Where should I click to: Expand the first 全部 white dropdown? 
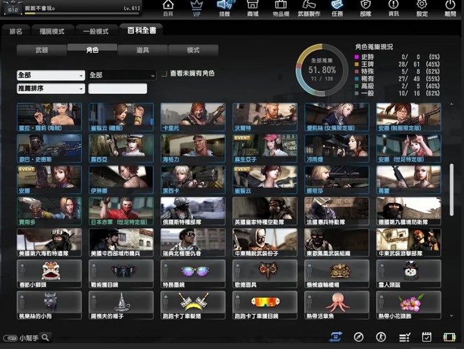[51, 75]
